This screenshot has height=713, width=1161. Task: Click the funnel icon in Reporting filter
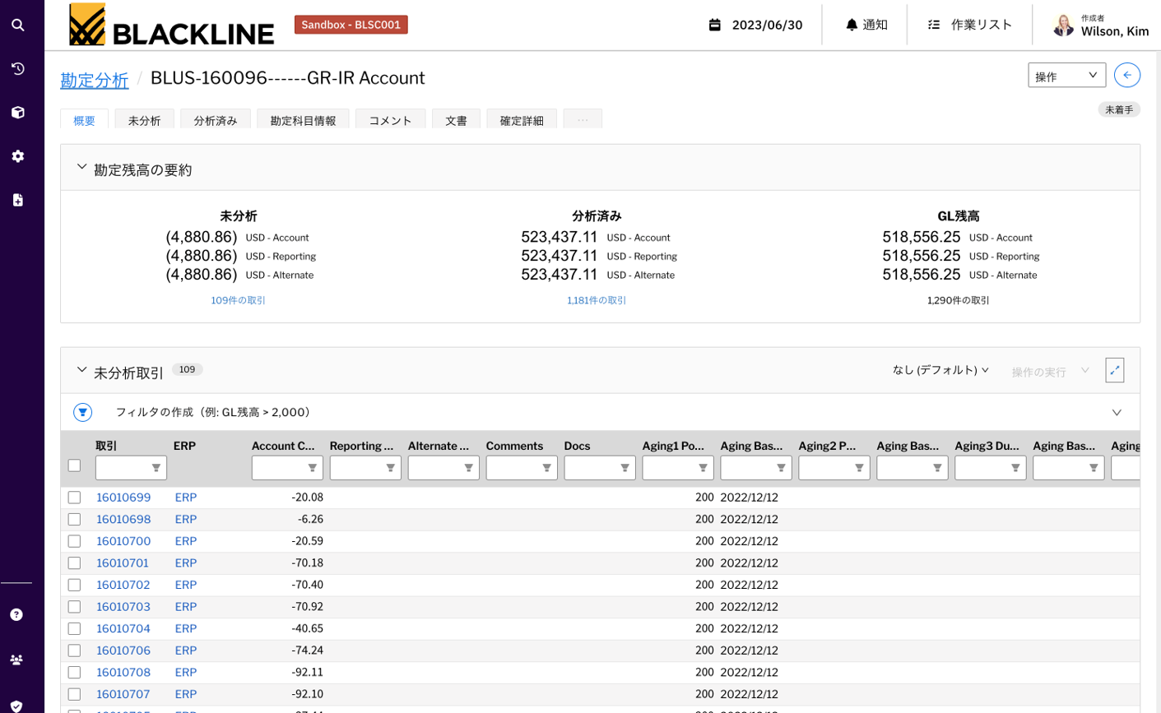click(390, 468)
